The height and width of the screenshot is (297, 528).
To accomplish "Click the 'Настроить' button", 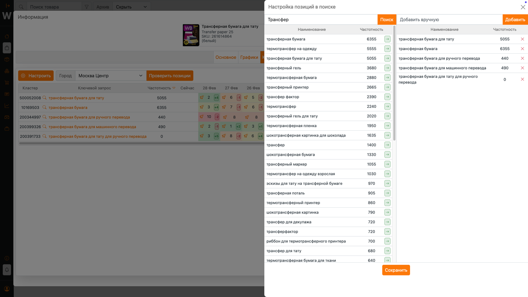I will (36, 76).
